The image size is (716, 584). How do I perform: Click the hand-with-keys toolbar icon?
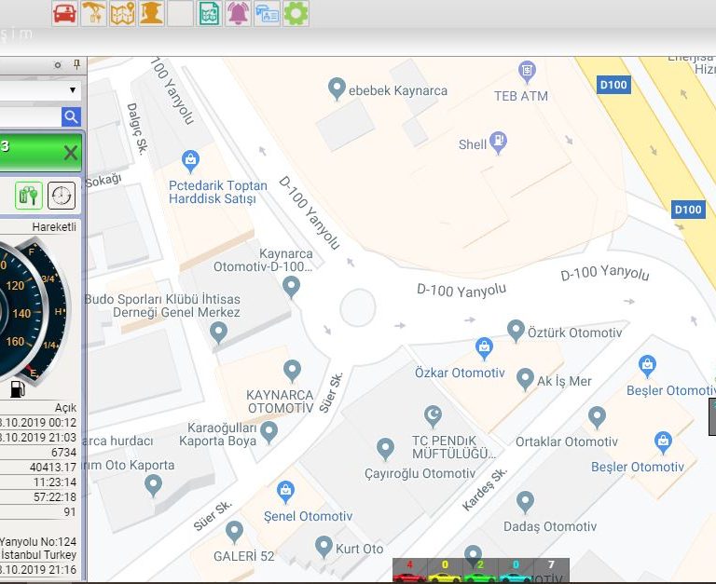[x=93, y=13]
